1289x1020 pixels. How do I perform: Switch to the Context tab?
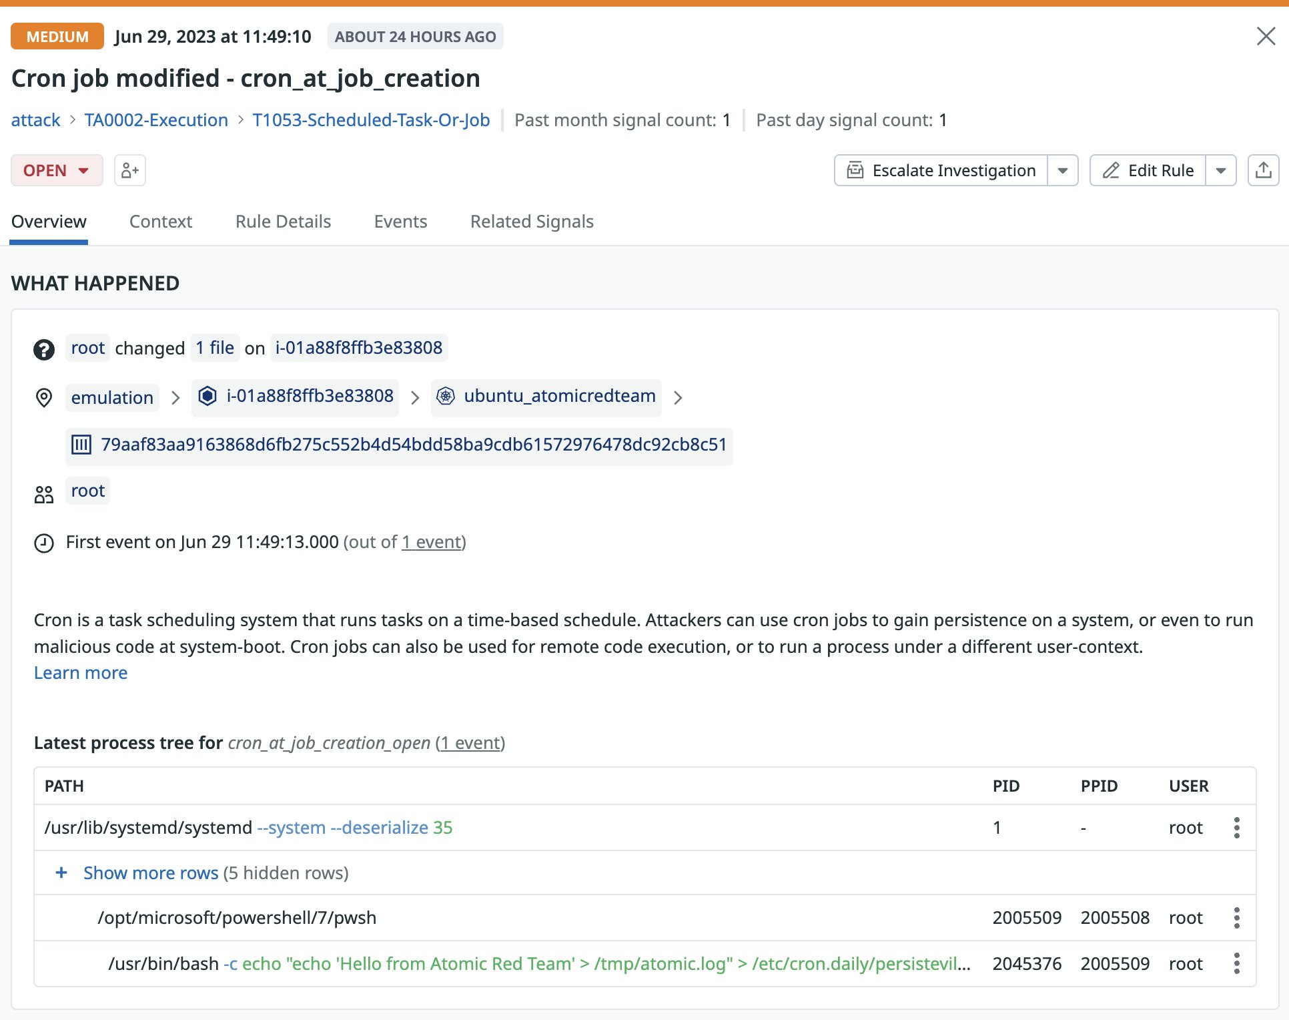pyautogui.click(x=160, y=222)
